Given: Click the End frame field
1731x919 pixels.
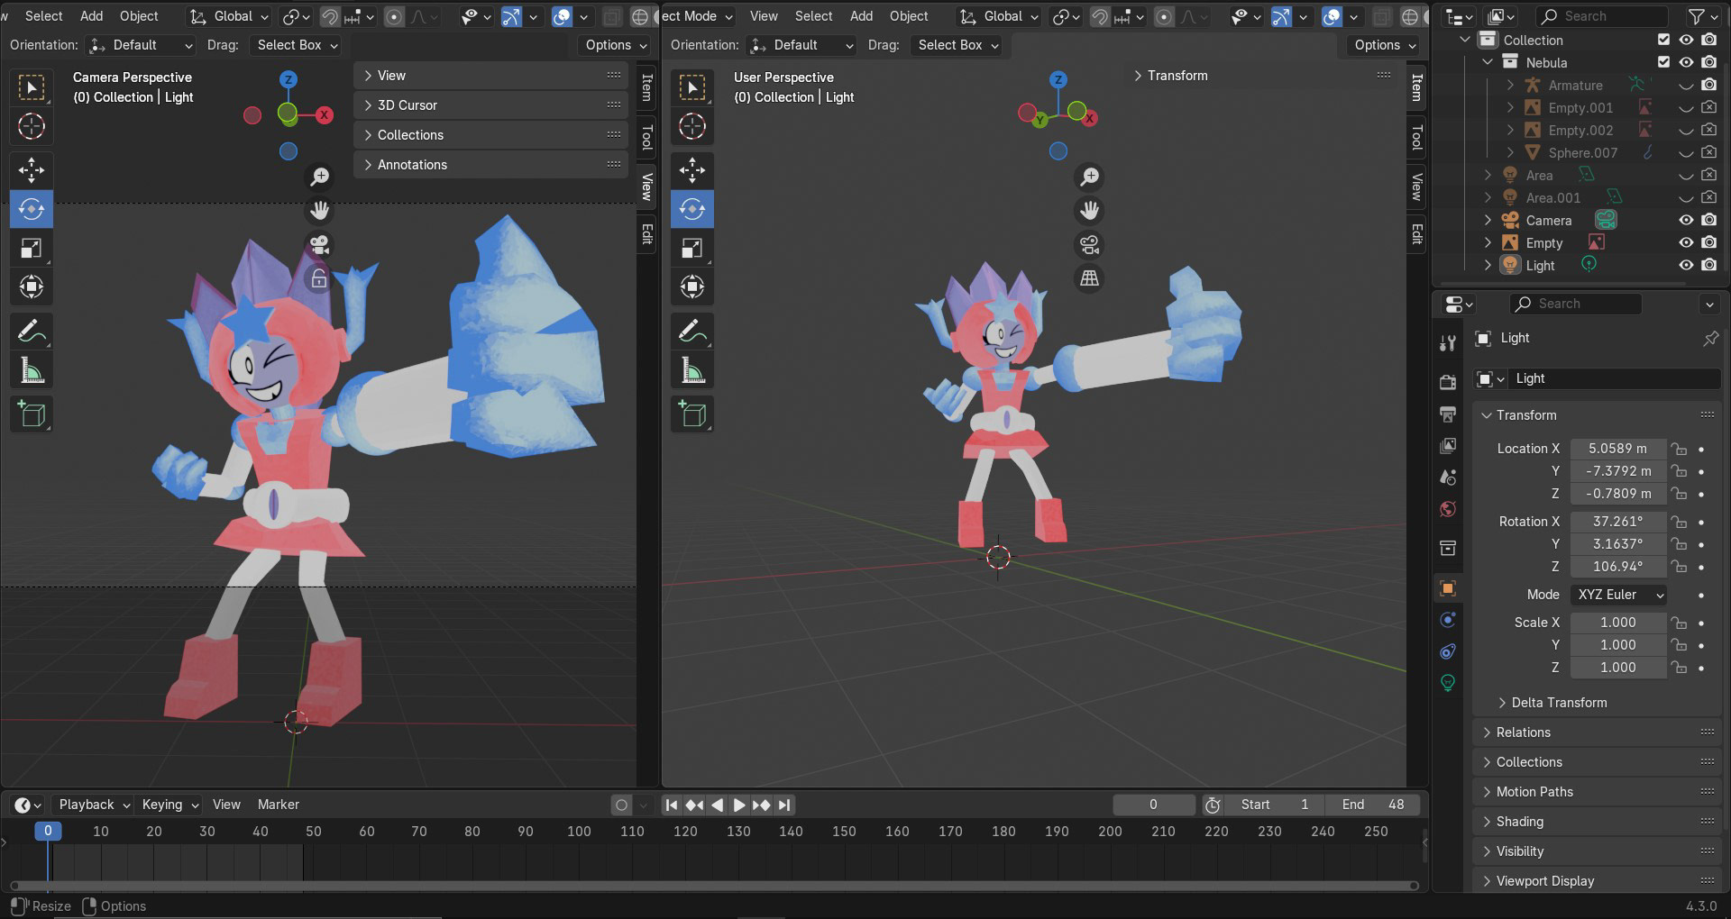Looking at the screenshot, I should tap(1372, 805).
